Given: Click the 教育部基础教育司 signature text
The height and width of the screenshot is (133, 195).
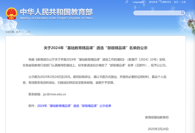Looking at the screenshot, I should coord(157,117).
